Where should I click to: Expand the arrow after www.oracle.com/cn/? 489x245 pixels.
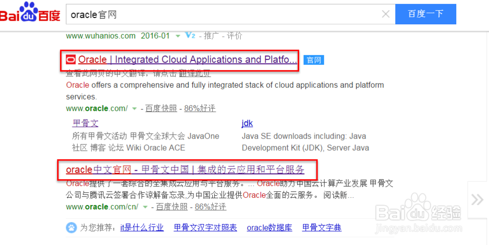(145, 207)
